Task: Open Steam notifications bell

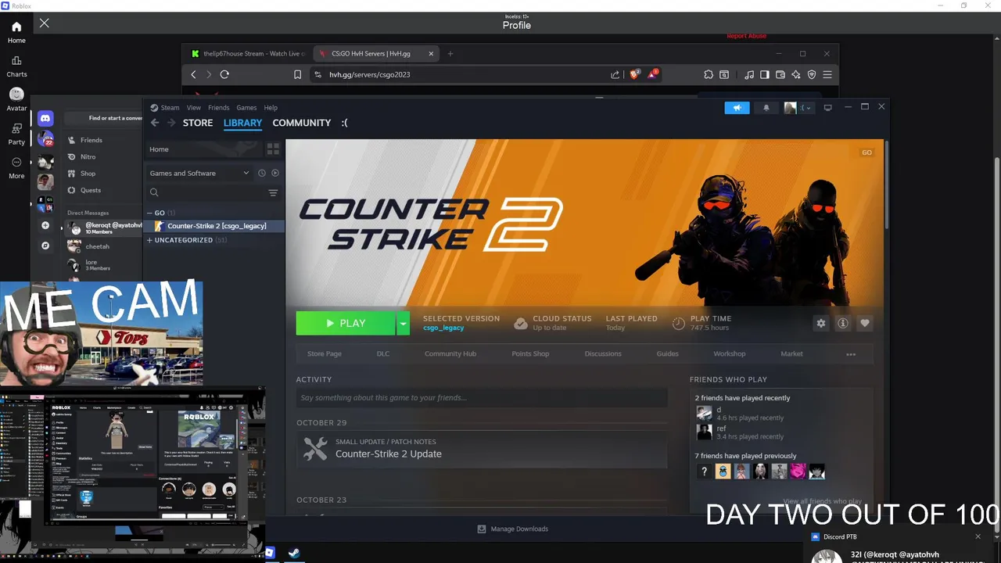Action: click(x=766, y=108)
